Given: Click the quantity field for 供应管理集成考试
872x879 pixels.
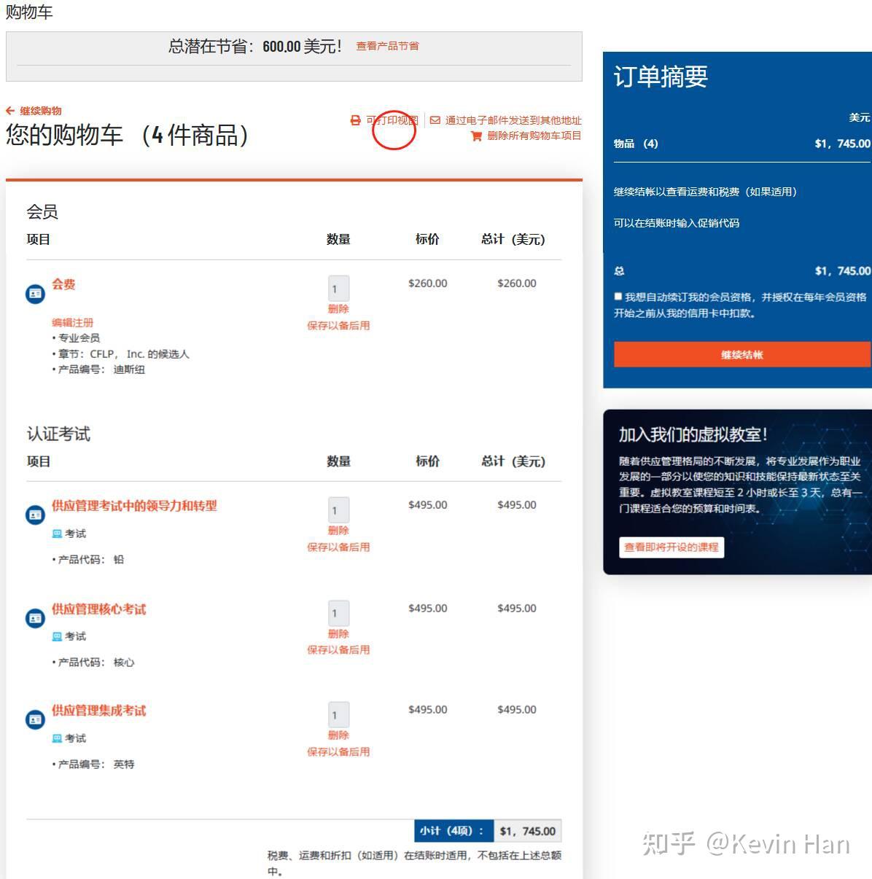Looking at the screenshot, I should [x=338, y=715].
